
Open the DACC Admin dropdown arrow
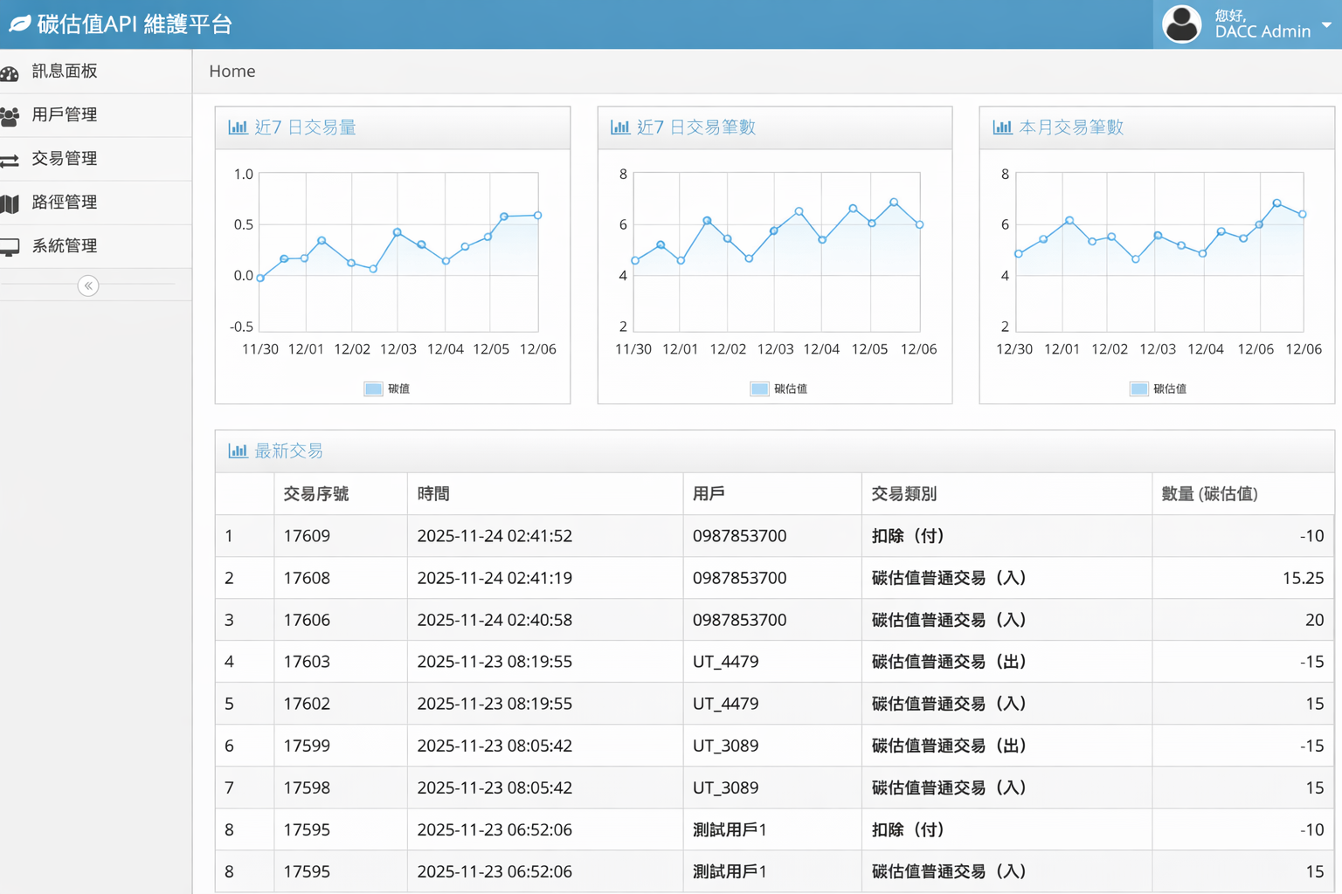tap(1326, 25)
